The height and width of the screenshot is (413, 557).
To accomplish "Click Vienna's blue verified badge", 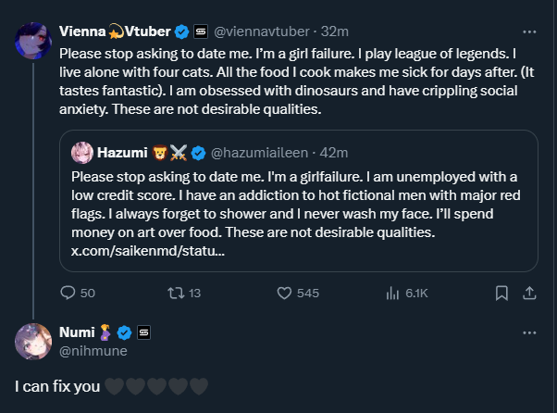I will point(182,31).
